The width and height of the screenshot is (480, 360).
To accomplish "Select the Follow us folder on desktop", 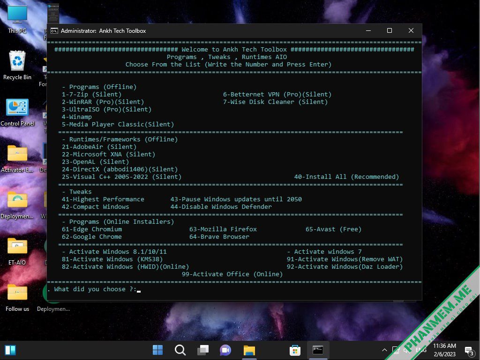I will [17, 298].
